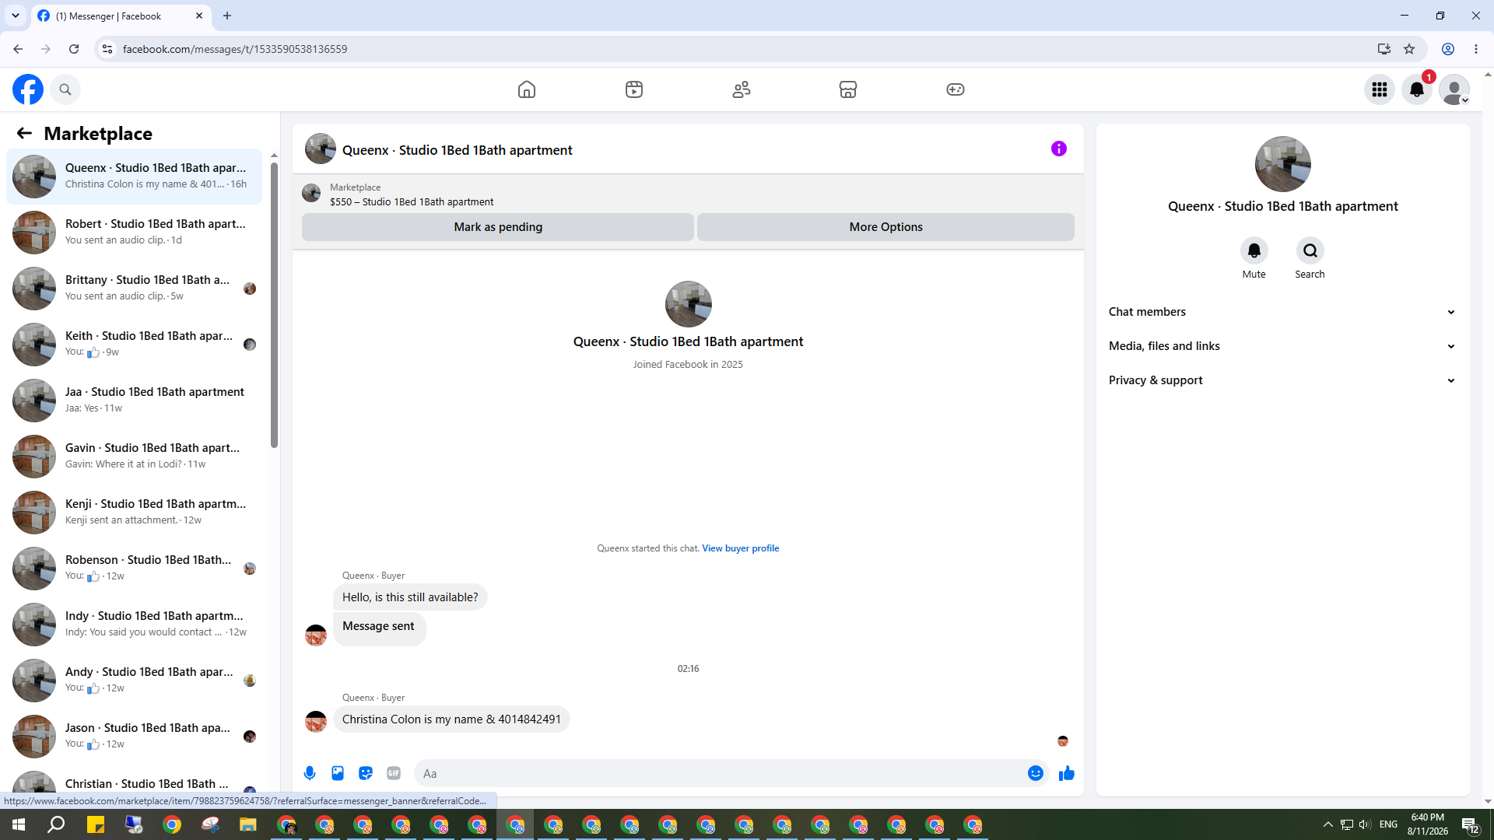
Task: Send a thumbs-up like
Action: pyautogui.click(x=1067, y=773)
